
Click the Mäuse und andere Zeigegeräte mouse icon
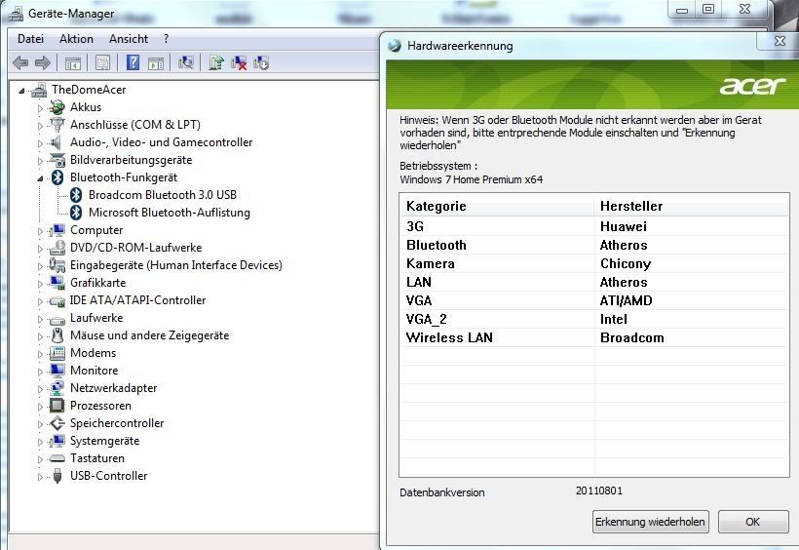(57, 335)
